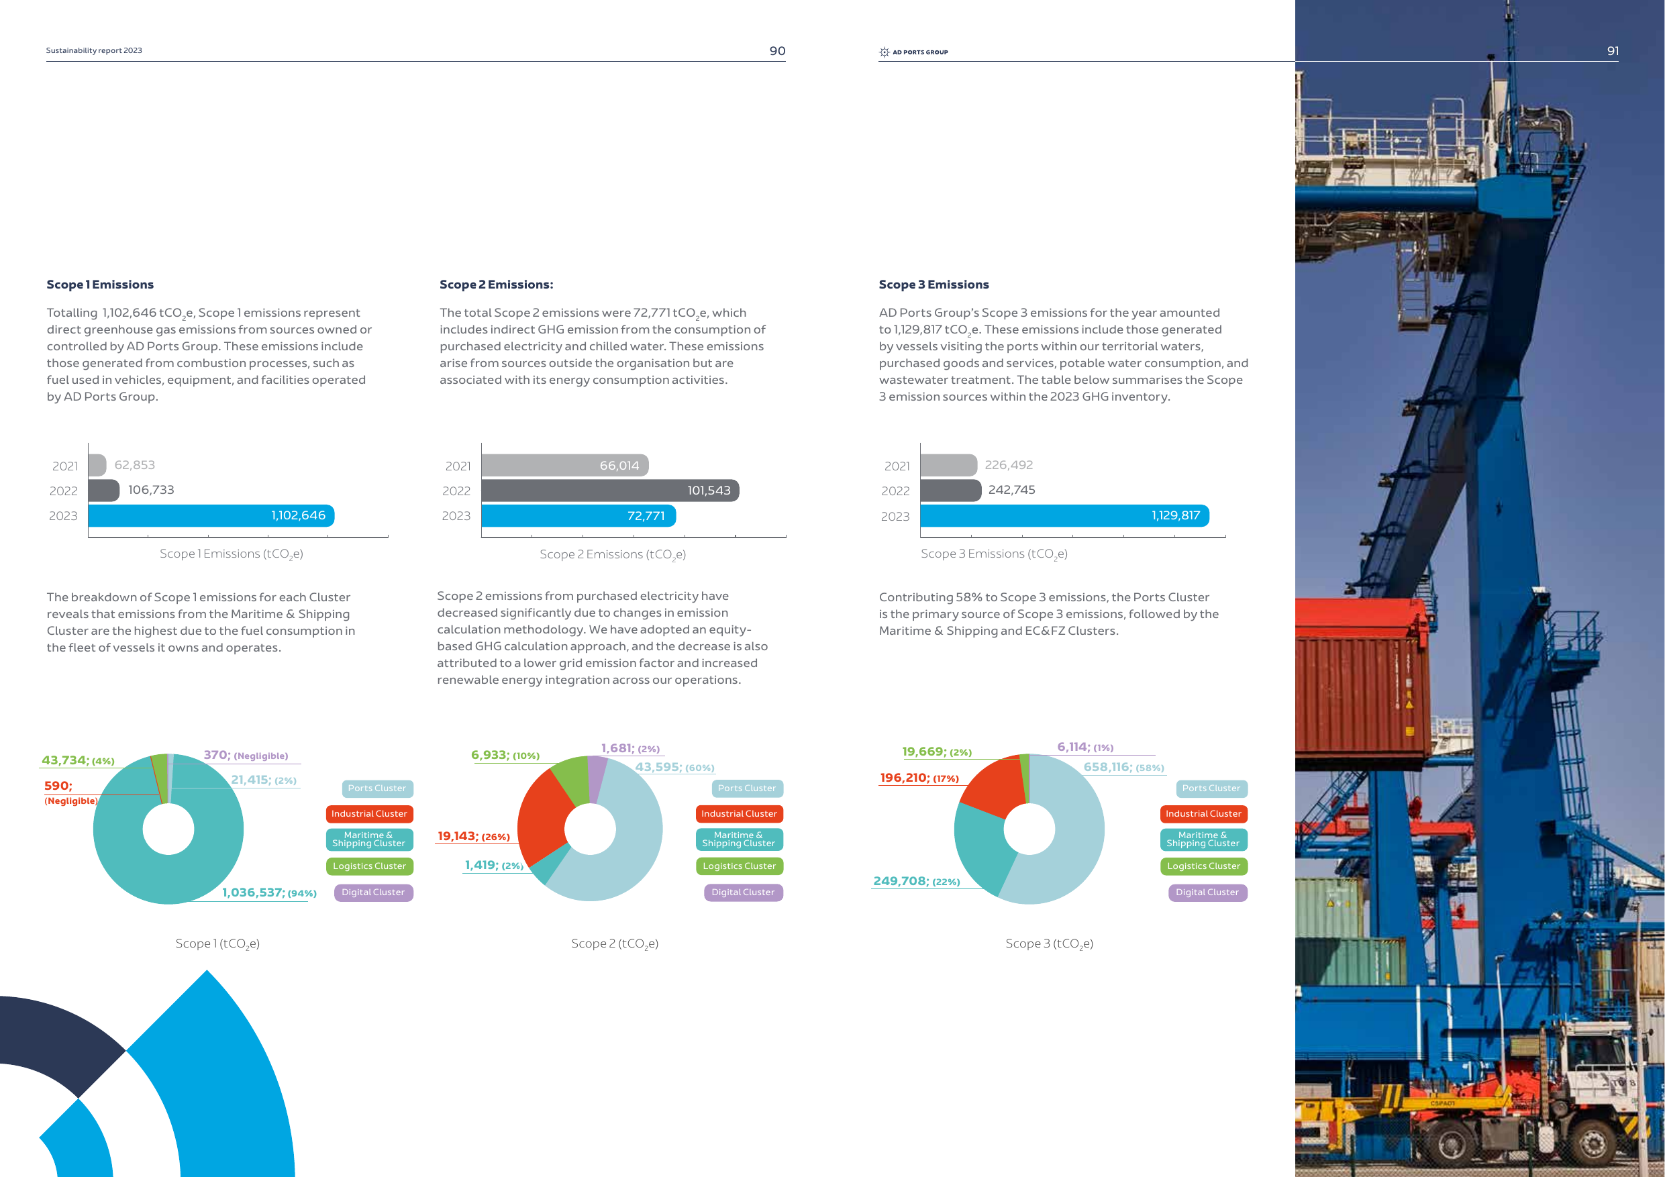
Task: Click the 72,771 bar for 2023
Action: tap(578, 515)
